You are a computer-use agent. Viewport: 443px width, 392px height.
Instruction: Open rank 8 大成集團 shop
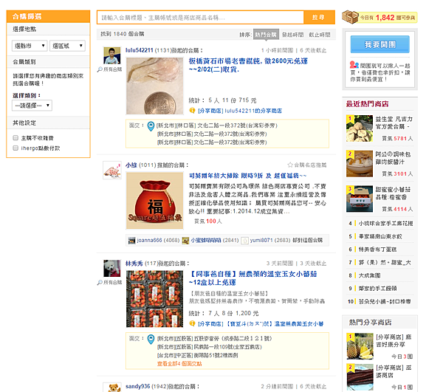pos(370,275)
